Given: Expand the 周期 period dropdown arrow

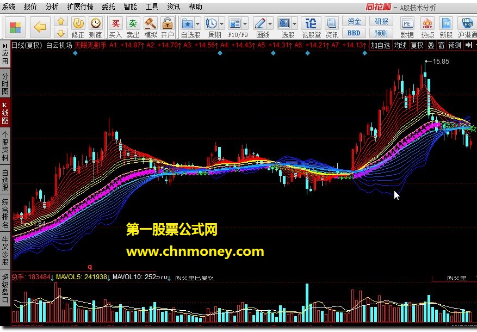Looking at the screenshot, I should coord(221,23).
